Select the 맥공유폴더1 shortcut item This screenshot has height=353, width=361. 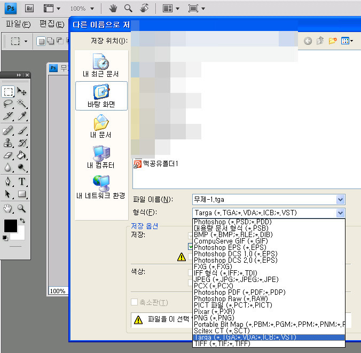pyautogui.click(x=156, y=164)
